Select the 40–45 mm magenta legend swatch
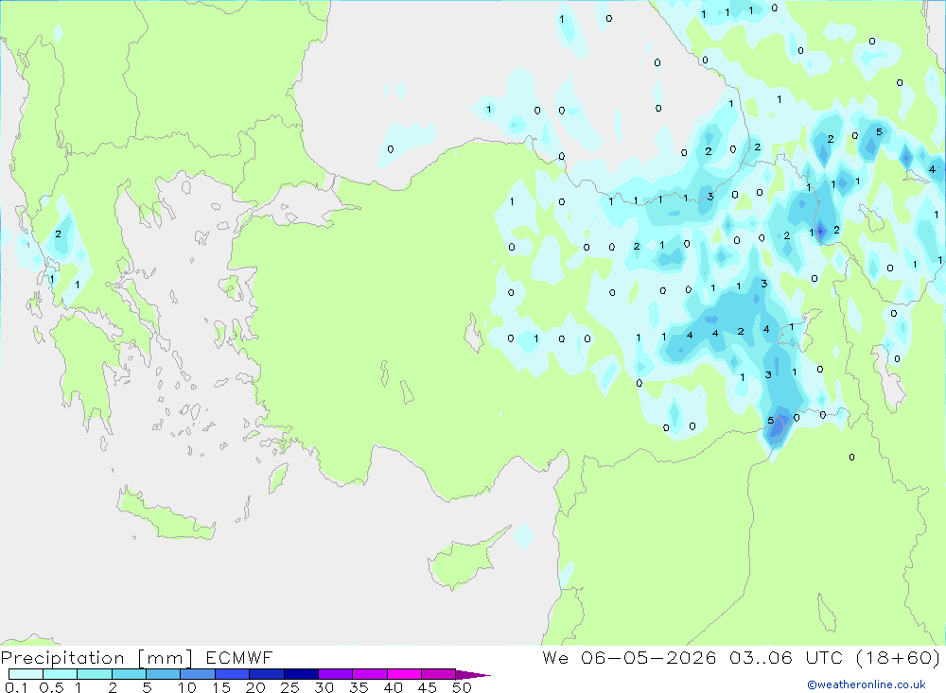The width and height of the screenshot is (946, 693). click(404, 674)
